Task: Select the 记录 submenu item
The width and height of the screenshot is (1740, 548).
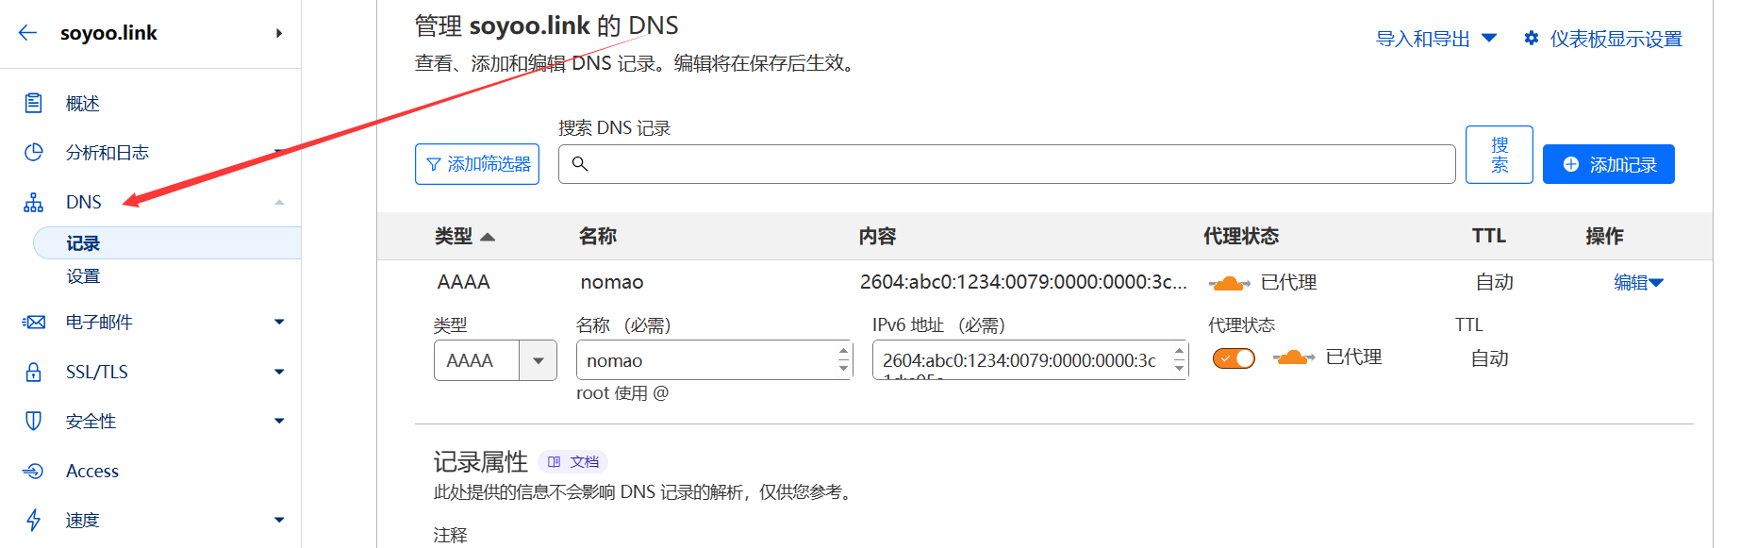Action: [83, 243]
